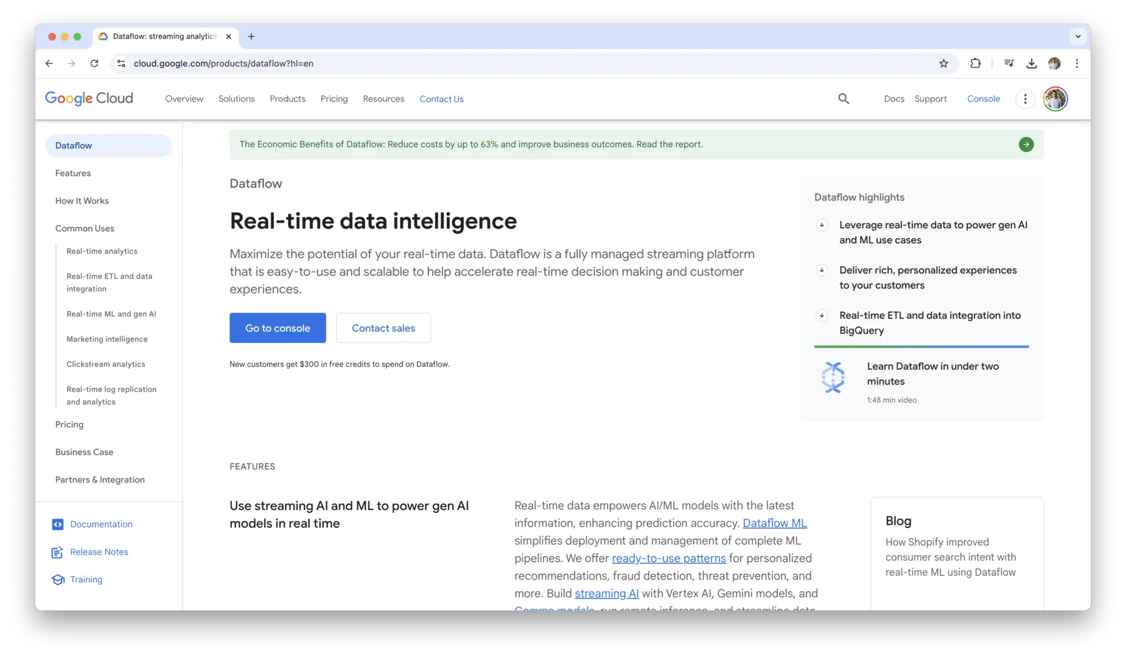1126x657 pixels.
Task: Collapse the Common Uses section
Action: (x=85, y=228)
